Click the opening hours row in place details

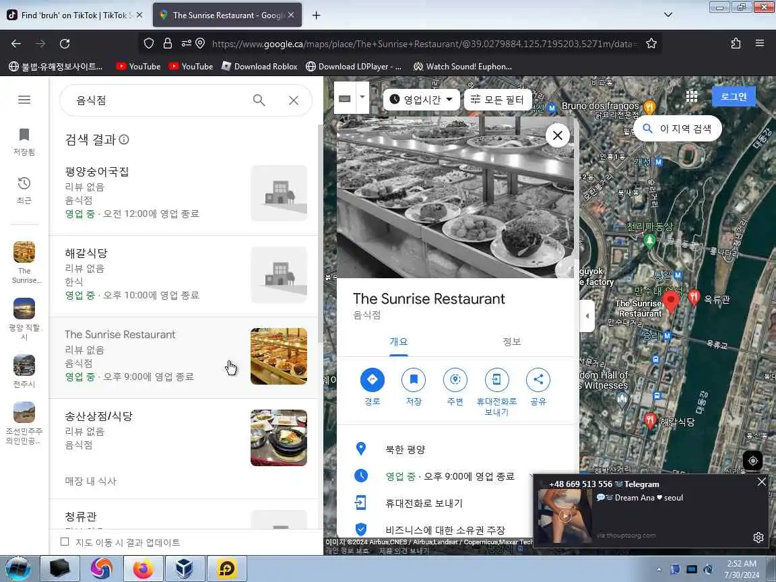[x=455, y=476]
